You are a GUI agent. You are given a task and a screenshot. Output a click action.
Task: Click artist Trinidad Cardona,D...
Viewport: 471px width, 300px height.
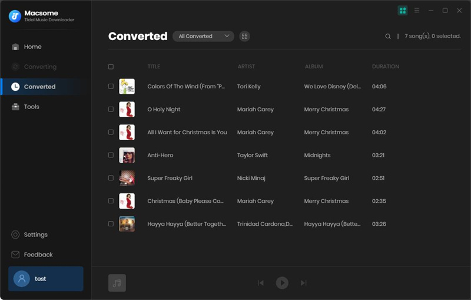(x=264, y=224)
